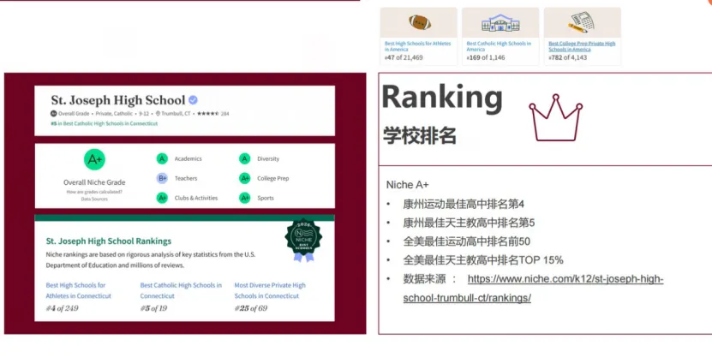Click the blue verified badge beside school name

[193, 100]
